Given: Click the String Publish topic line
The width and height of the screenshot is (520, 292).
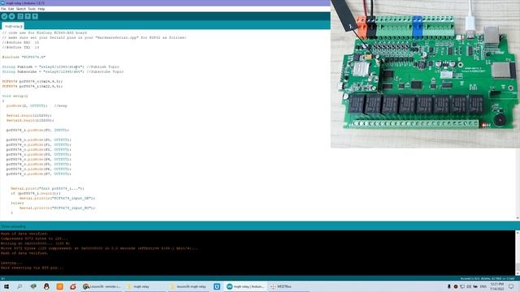Looking at the screenshot, I should [61, 67].
